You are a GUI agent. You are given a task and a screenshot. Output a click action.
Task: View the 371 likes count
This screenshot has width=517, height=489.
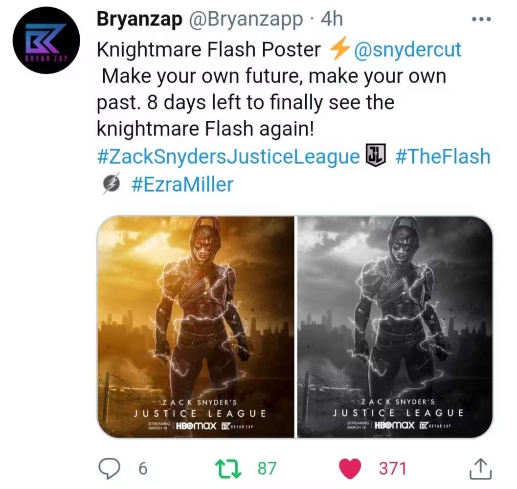(x=392, y=468)
